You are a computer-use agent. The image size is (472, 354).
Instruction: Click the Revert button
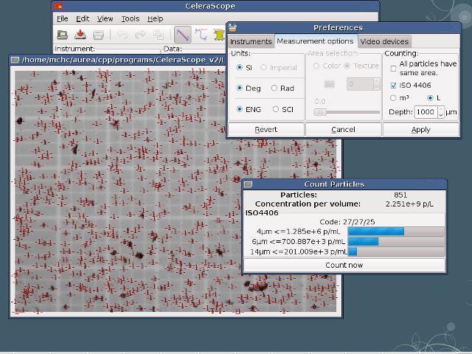tap(266, 130)
